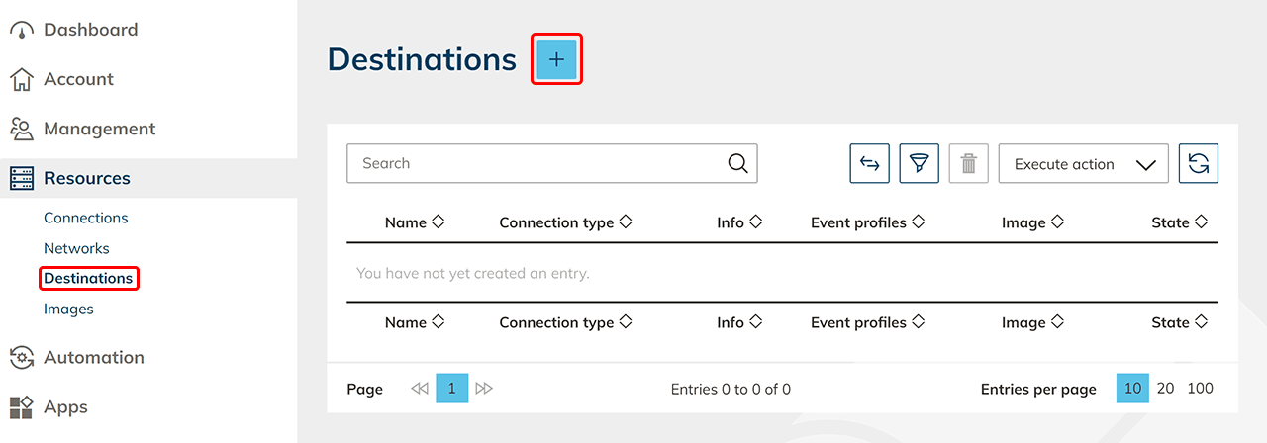This screenshot has height=443, width=1267.
Task: Click the trash delete icon
Action: click(968, 164)
